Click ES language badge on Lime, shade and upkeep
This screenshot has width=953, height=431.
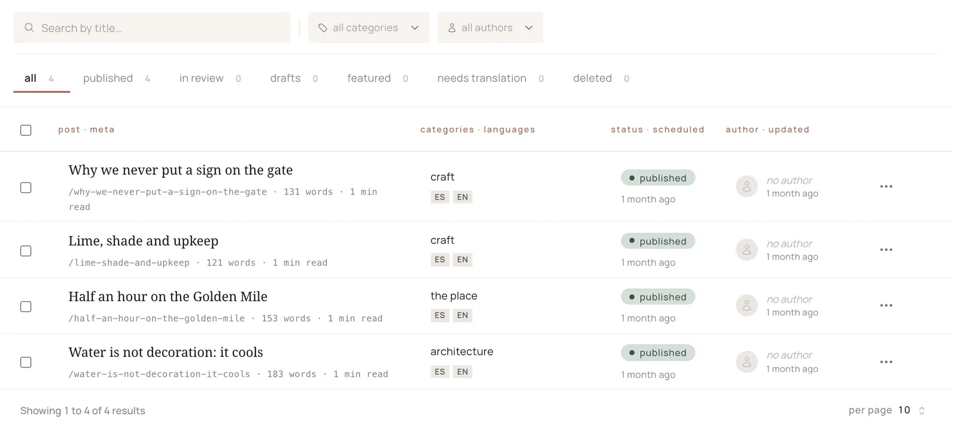click(x=440, y=260)
